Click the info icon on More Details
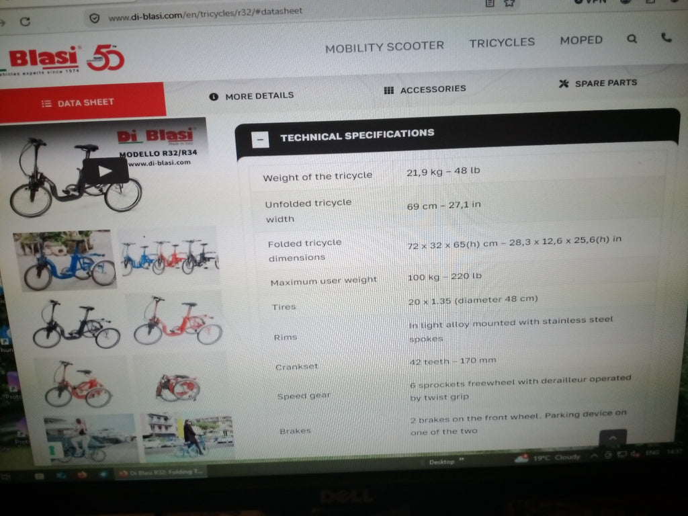Screen dimensions: 688x516 214,97
